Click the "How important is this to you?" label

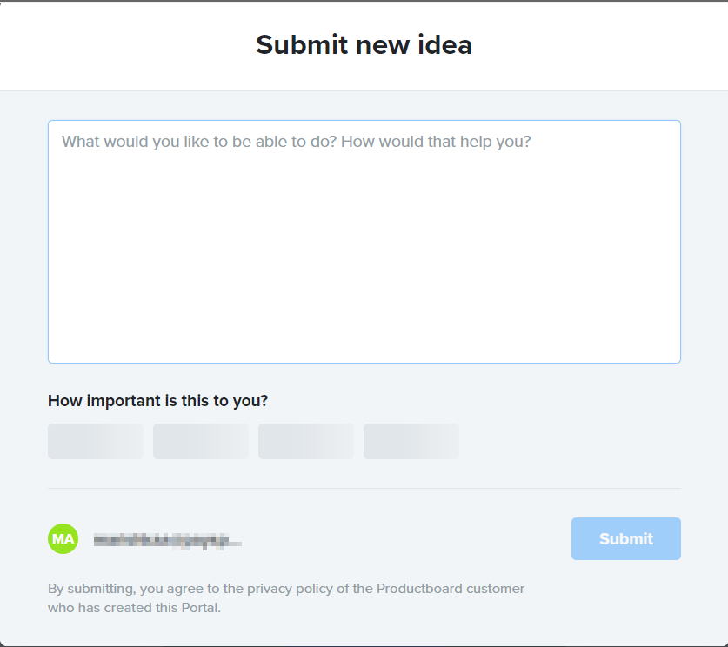(x=157, y=401)
